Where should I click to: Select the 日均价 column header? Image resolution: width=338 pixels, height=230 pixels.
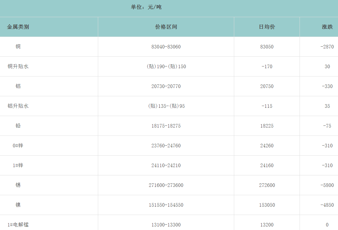(x=267, y=27)
